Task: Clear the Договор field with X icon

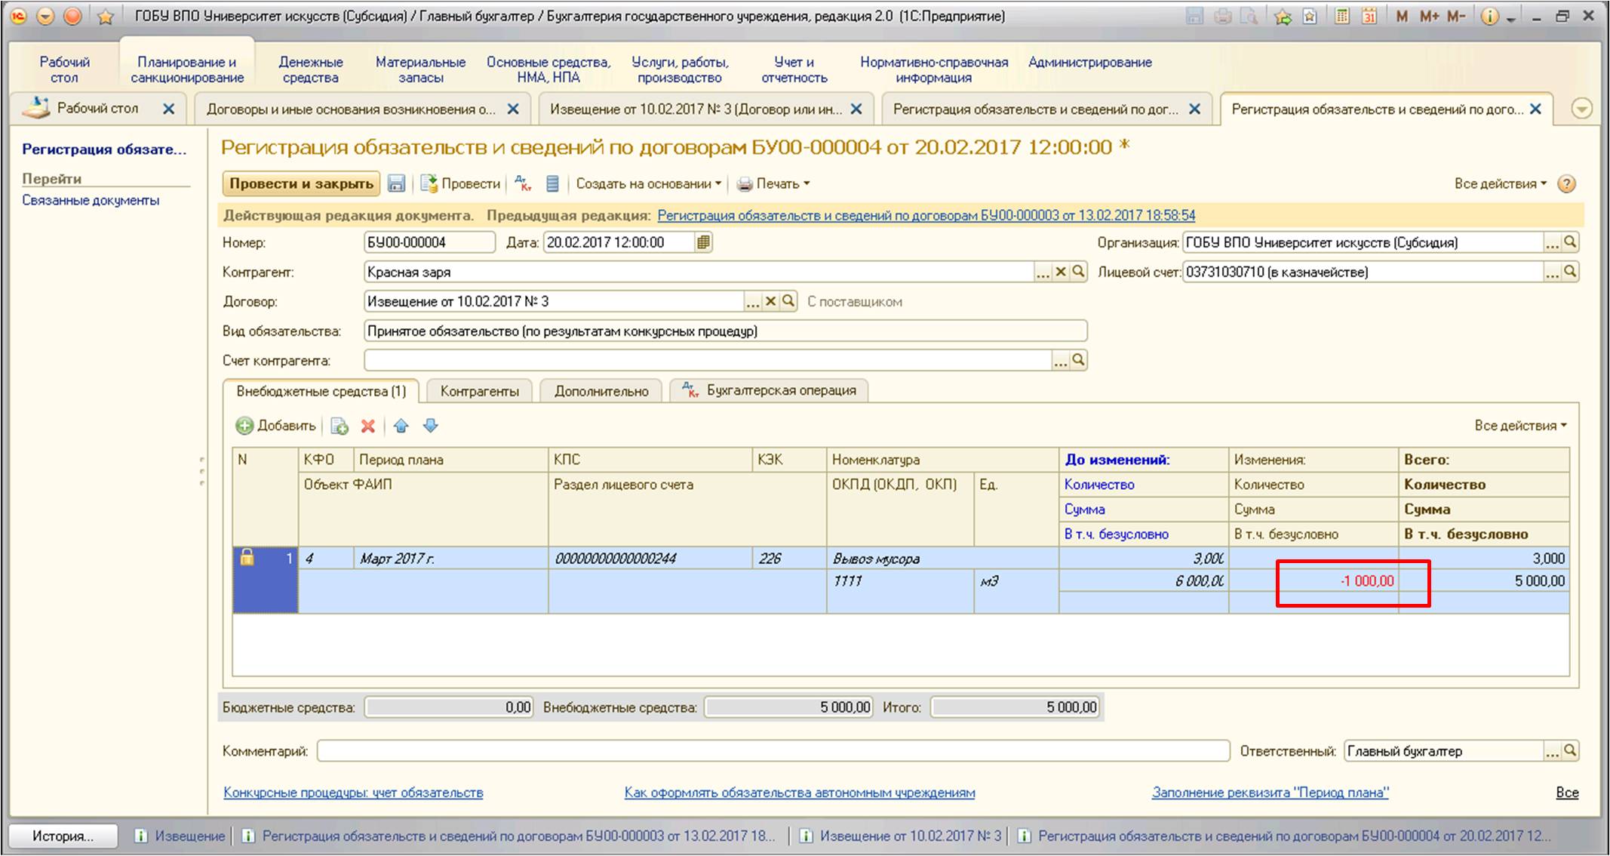Action: pos(770,301)
